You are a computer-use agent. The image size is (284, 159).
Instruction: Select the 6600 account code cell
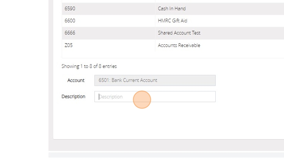[x=70, y=21]
